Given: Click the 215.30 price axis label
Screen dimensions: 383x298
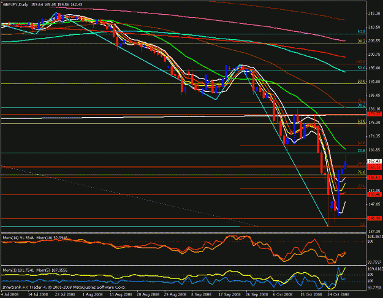Looking at the screenshot, I should [374, 13].
